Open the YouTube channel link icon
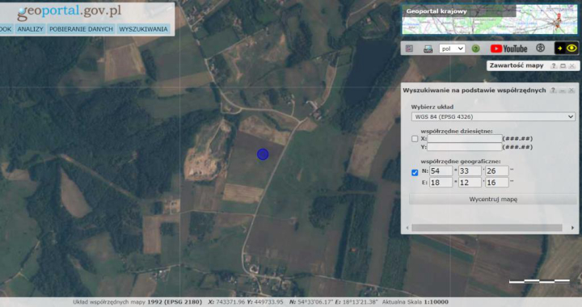 pos(508,48)
